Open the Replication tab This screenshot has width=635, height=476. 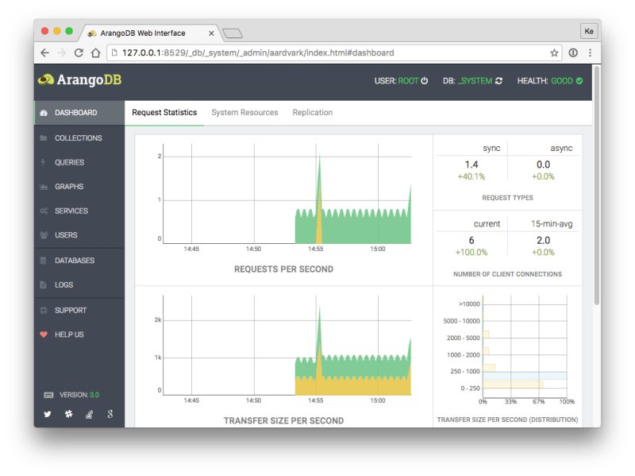[312, 112]
